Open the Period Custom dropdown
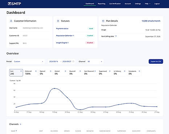 point(29,62)
